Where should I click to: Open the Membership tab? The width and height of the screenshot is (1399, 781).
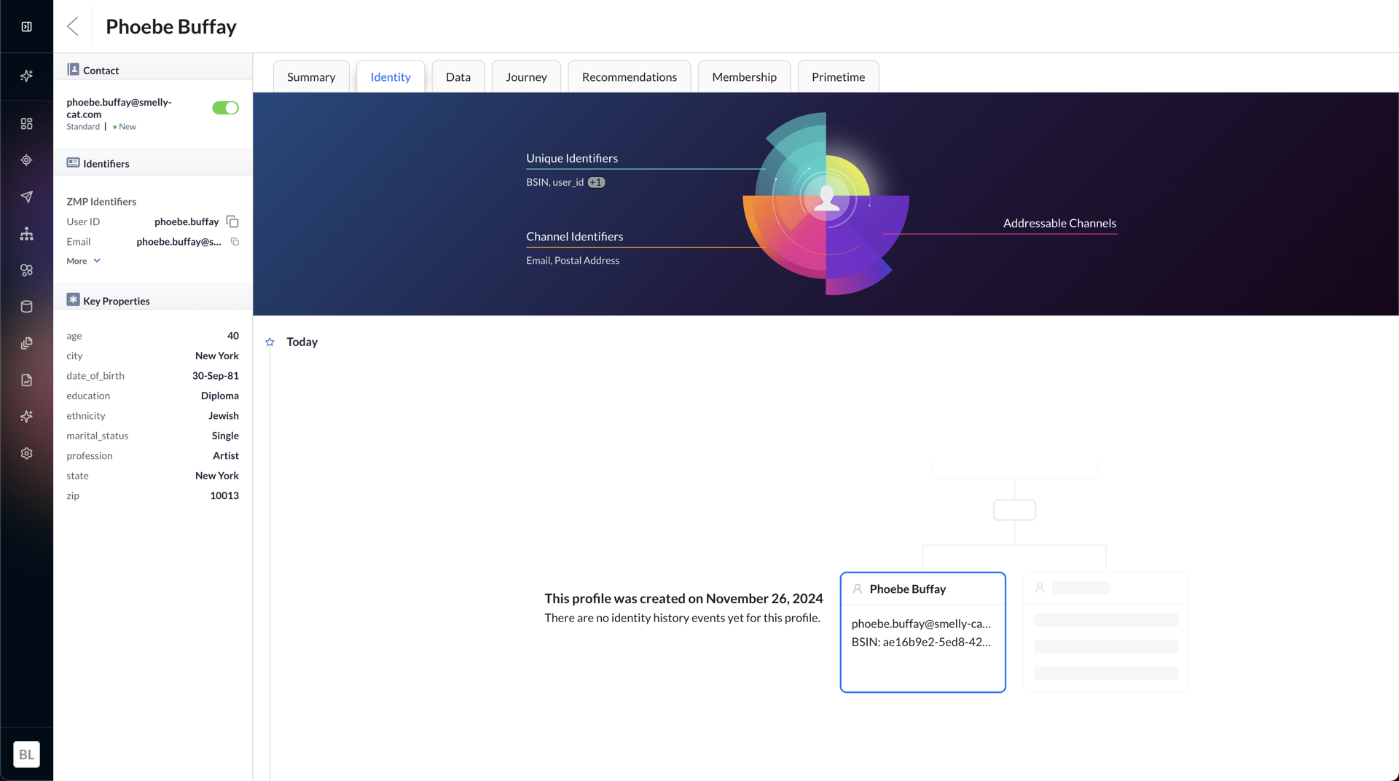(744, 76)
